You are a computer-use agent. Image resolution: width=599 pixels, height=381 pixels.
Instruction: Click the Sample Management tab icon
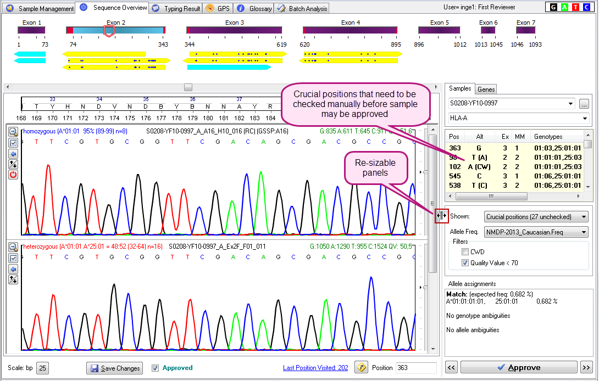click(10, 8)
